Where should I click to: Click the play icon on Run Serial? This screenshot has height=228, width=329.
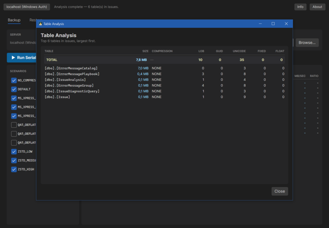point(13,58)
